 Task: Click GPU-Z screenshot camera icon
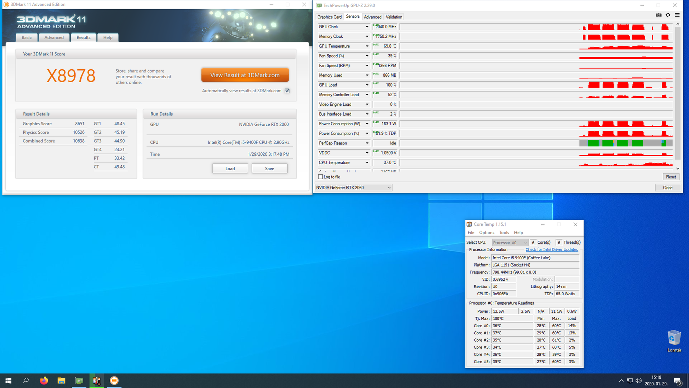658,15
